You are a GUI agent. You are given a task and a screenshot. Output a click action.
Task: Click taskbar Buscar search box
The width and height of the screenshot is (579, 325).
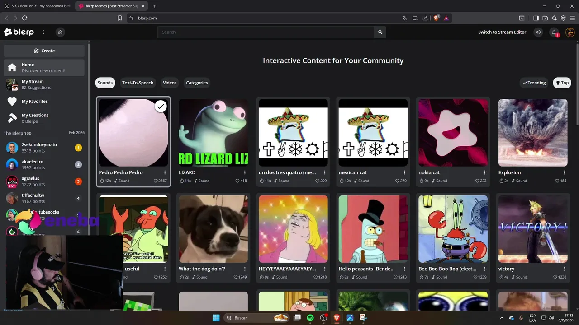256,318
